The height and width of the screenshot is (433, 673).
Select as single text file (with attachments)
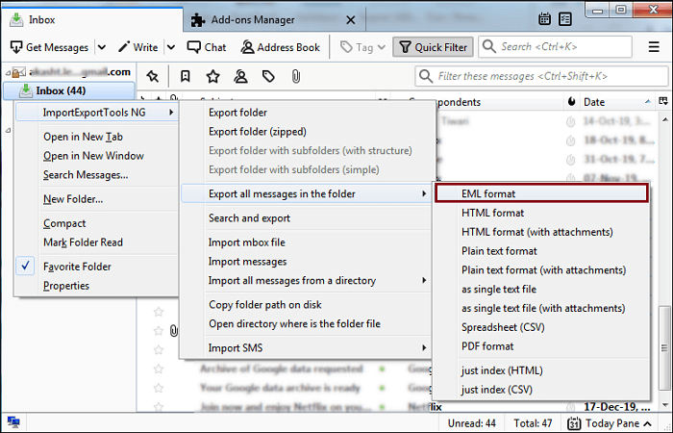point(541,308)
